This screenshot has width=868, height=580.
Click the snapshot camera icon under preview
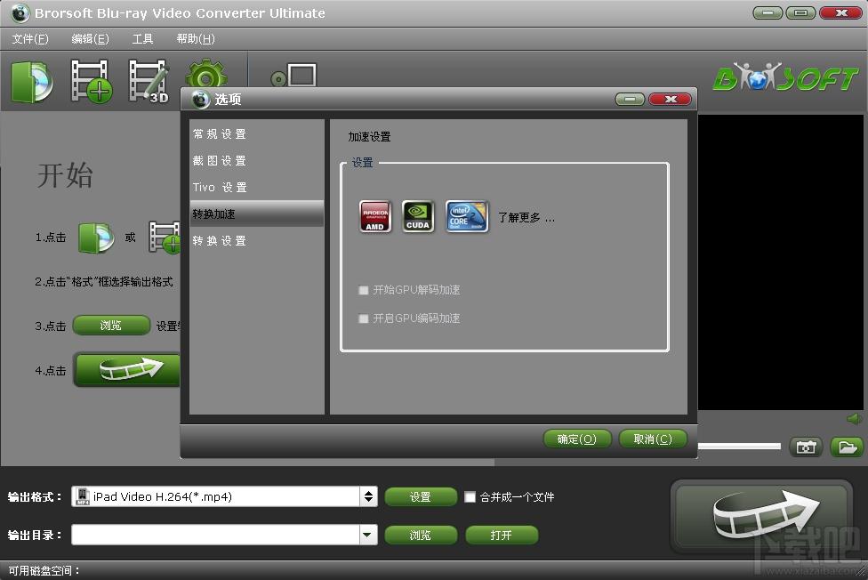[806, 447]
